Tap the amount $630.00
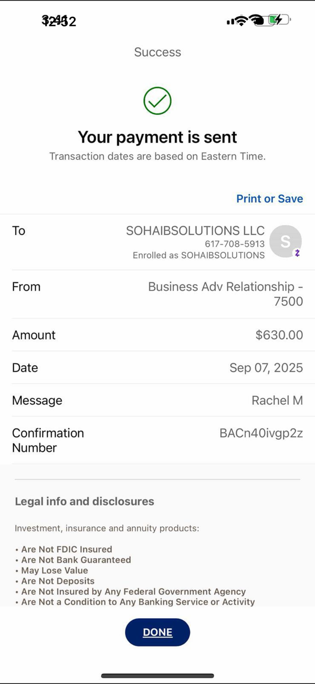Screen dimensions: 315x684 279,335
